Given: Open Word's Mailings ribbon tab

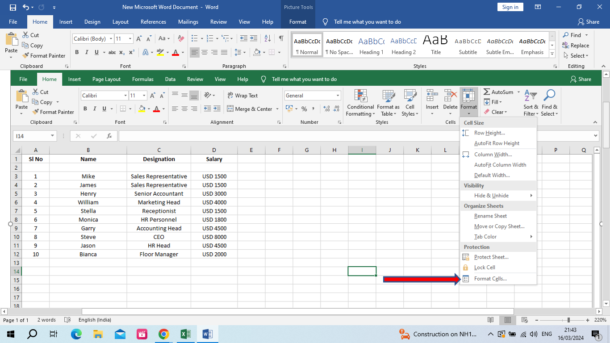Looking at the screenshot, I should click(188, 22).
